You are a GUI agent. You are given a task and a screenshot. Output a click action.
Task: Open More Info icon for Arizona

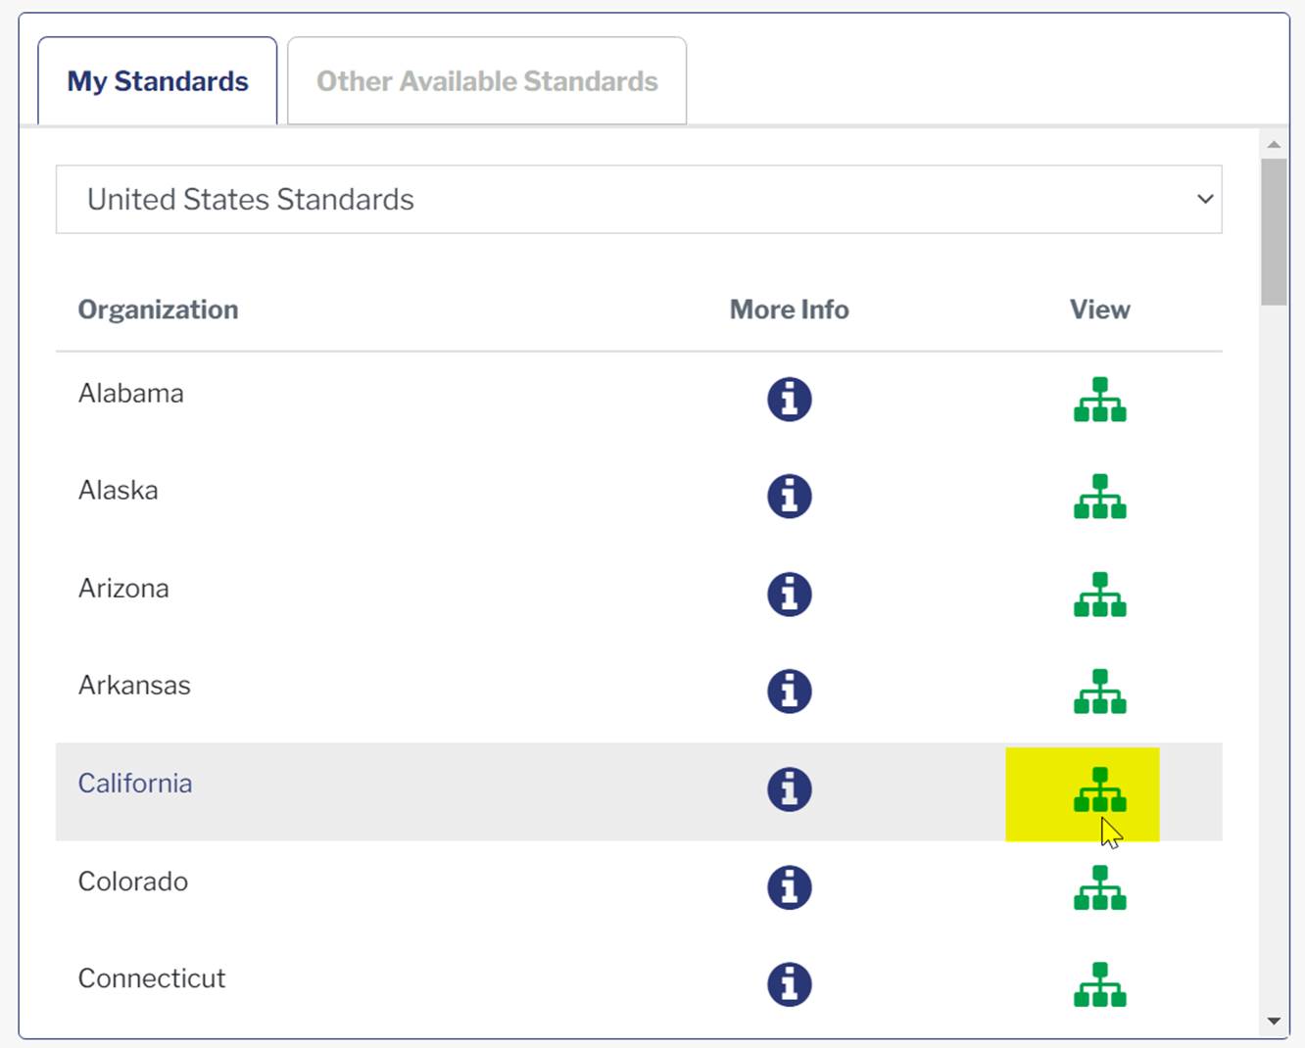tap(790, 595)
